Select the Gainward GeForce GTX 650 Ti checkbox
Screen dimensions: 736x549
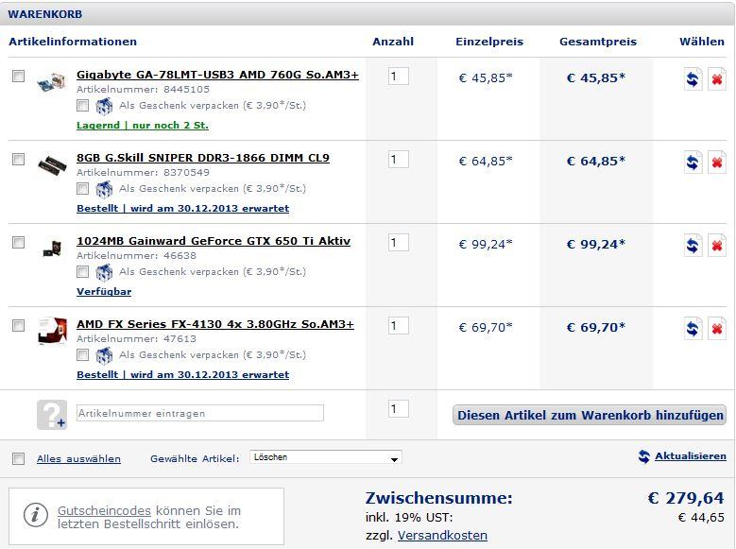pos(18,242)
